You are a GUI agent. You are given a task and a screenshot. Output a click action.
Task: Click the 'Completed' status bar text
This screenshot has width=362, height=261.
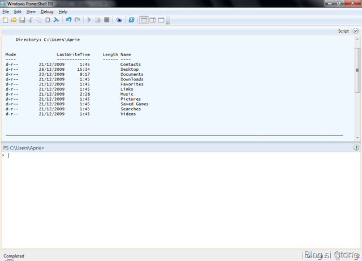14,256
